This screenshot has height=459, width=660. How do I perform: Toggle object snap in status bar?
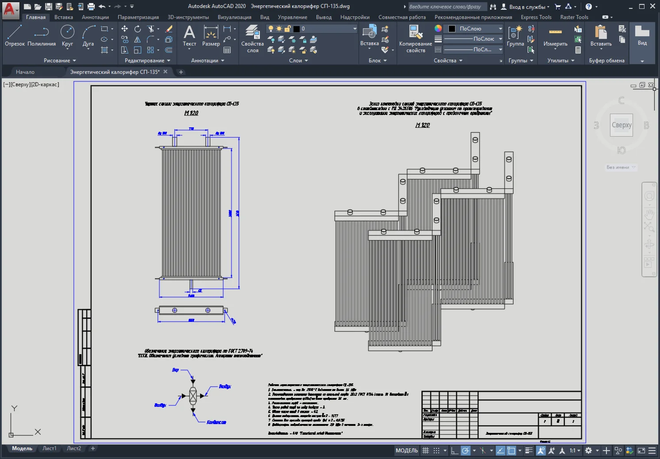[511, 451]
